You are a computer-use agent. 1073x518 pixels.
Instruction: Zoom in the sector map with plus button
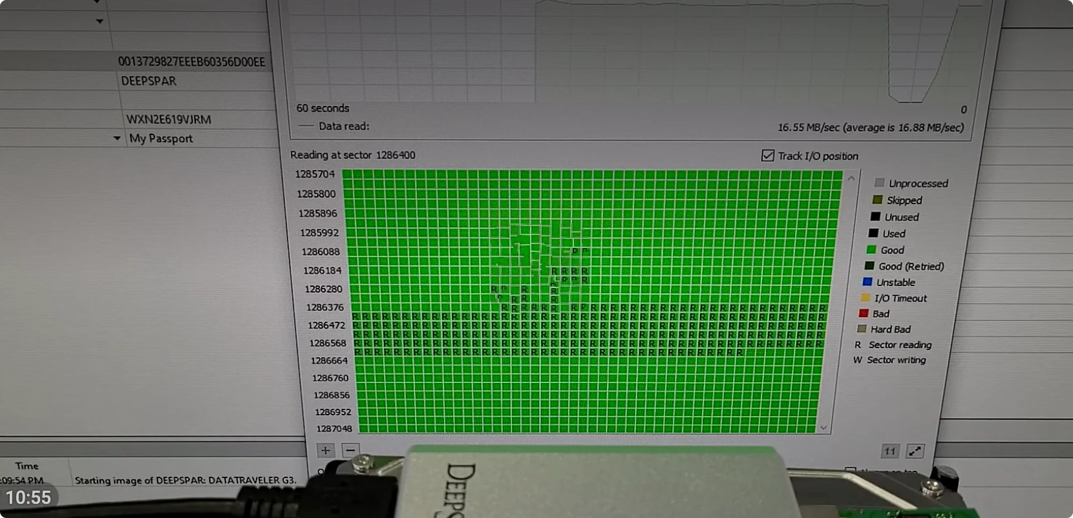(325, 450)
